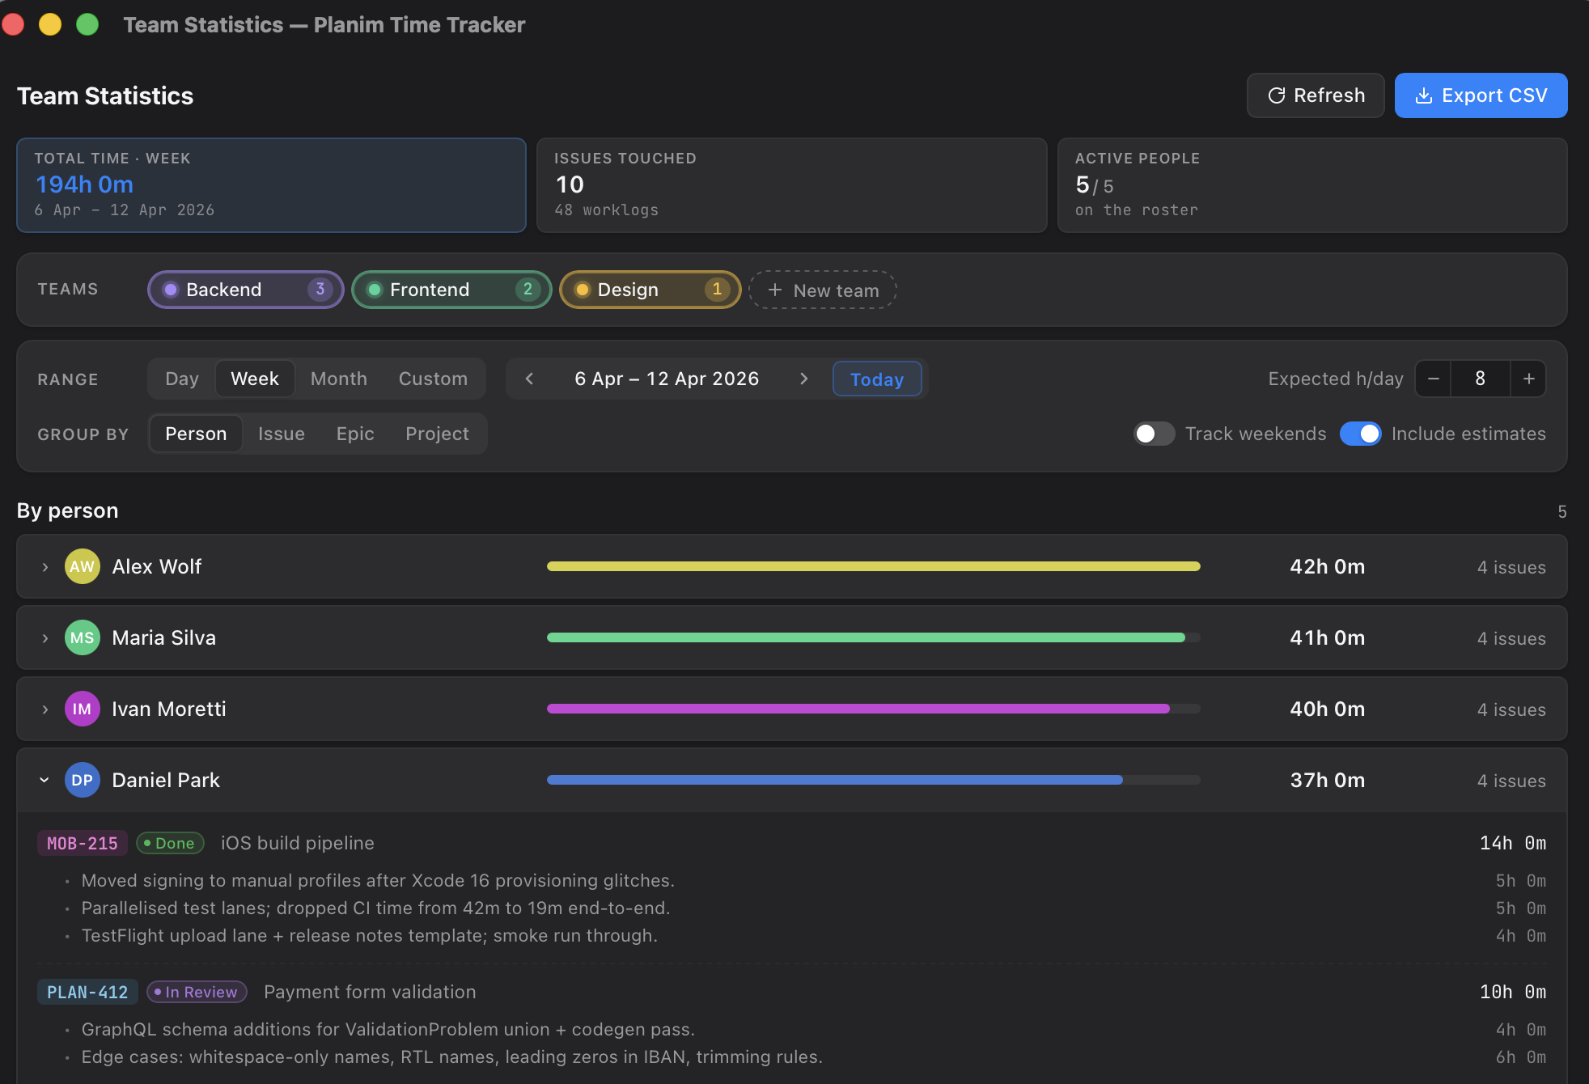The image size is (1589, 1084).
Task: Click the MS avatar for Maria Silva
Action: [82, 637]
